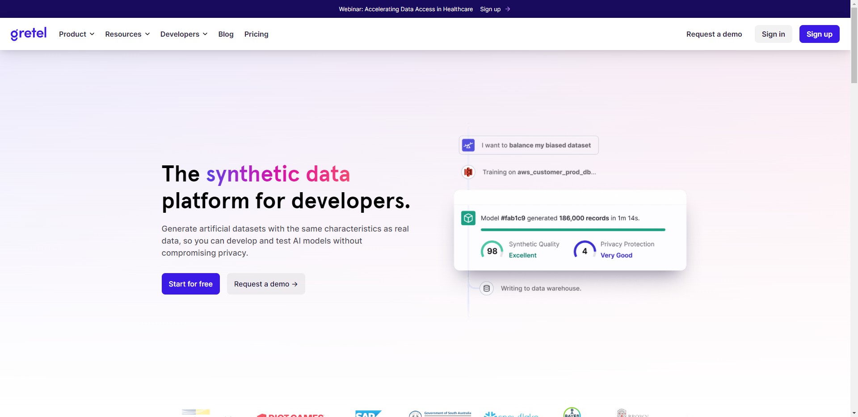Click the Bayer logo

tap(572, 413)
